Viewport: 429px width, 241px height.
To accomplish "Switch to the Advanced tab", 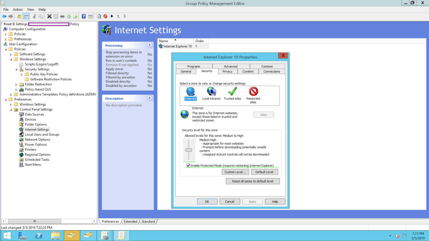I will pyautogui.click(x=231, y=66).
